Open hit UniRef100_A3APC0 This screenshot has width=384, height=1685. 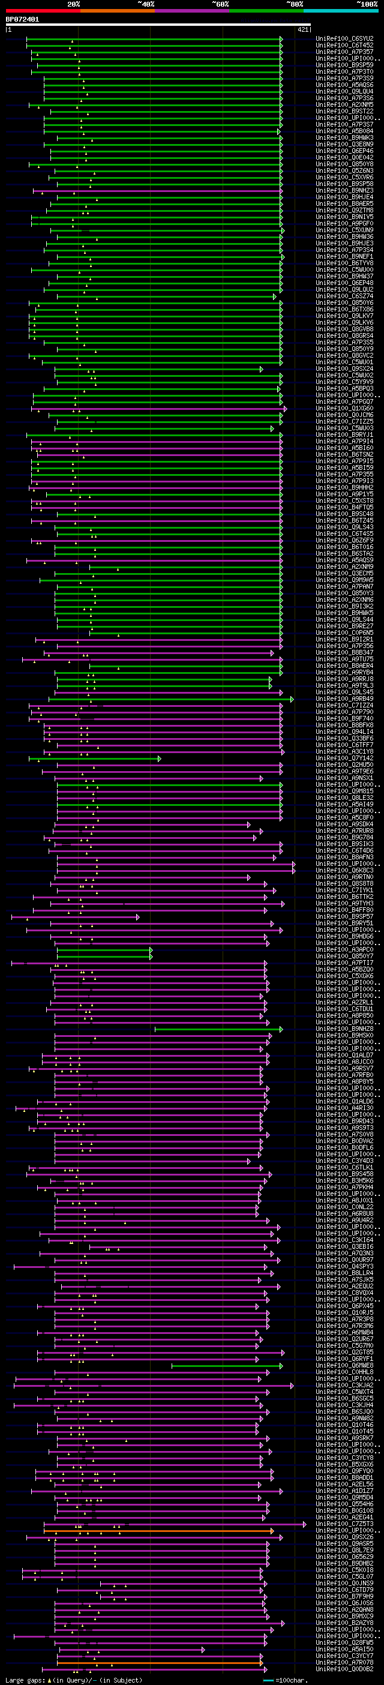[x=345, y=950]
